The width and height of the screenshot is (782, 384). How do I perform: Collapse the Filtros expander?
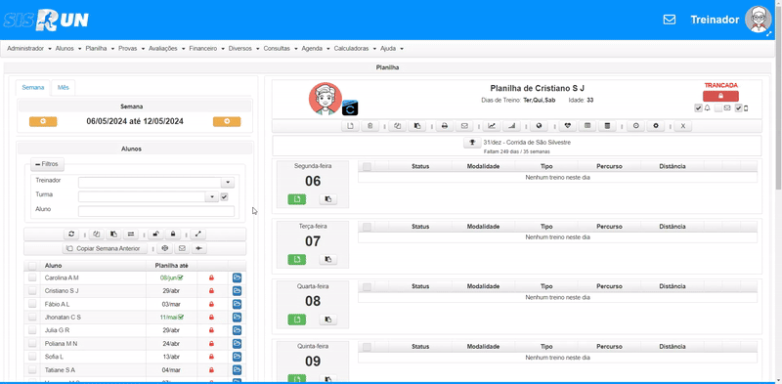point(47,163)
